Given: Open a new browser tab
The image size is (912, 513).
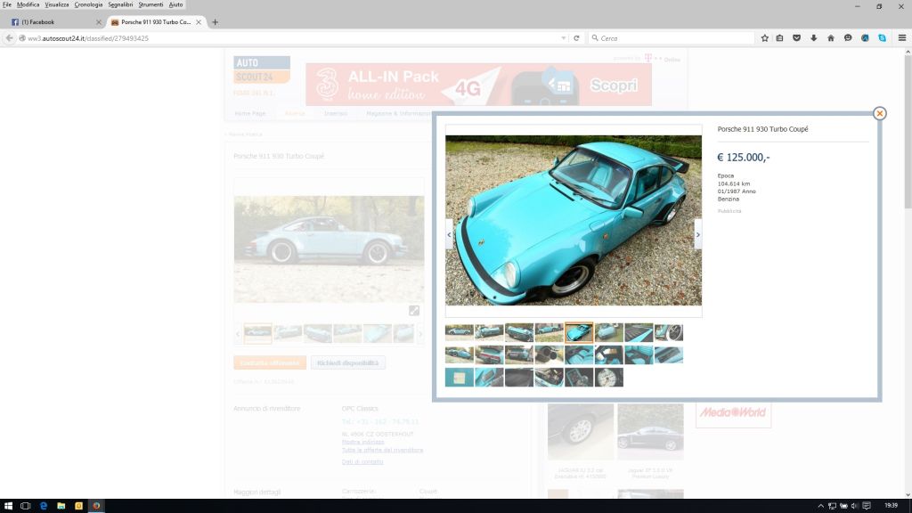Looking at the screenshot, I should click(x=216, y=22).
